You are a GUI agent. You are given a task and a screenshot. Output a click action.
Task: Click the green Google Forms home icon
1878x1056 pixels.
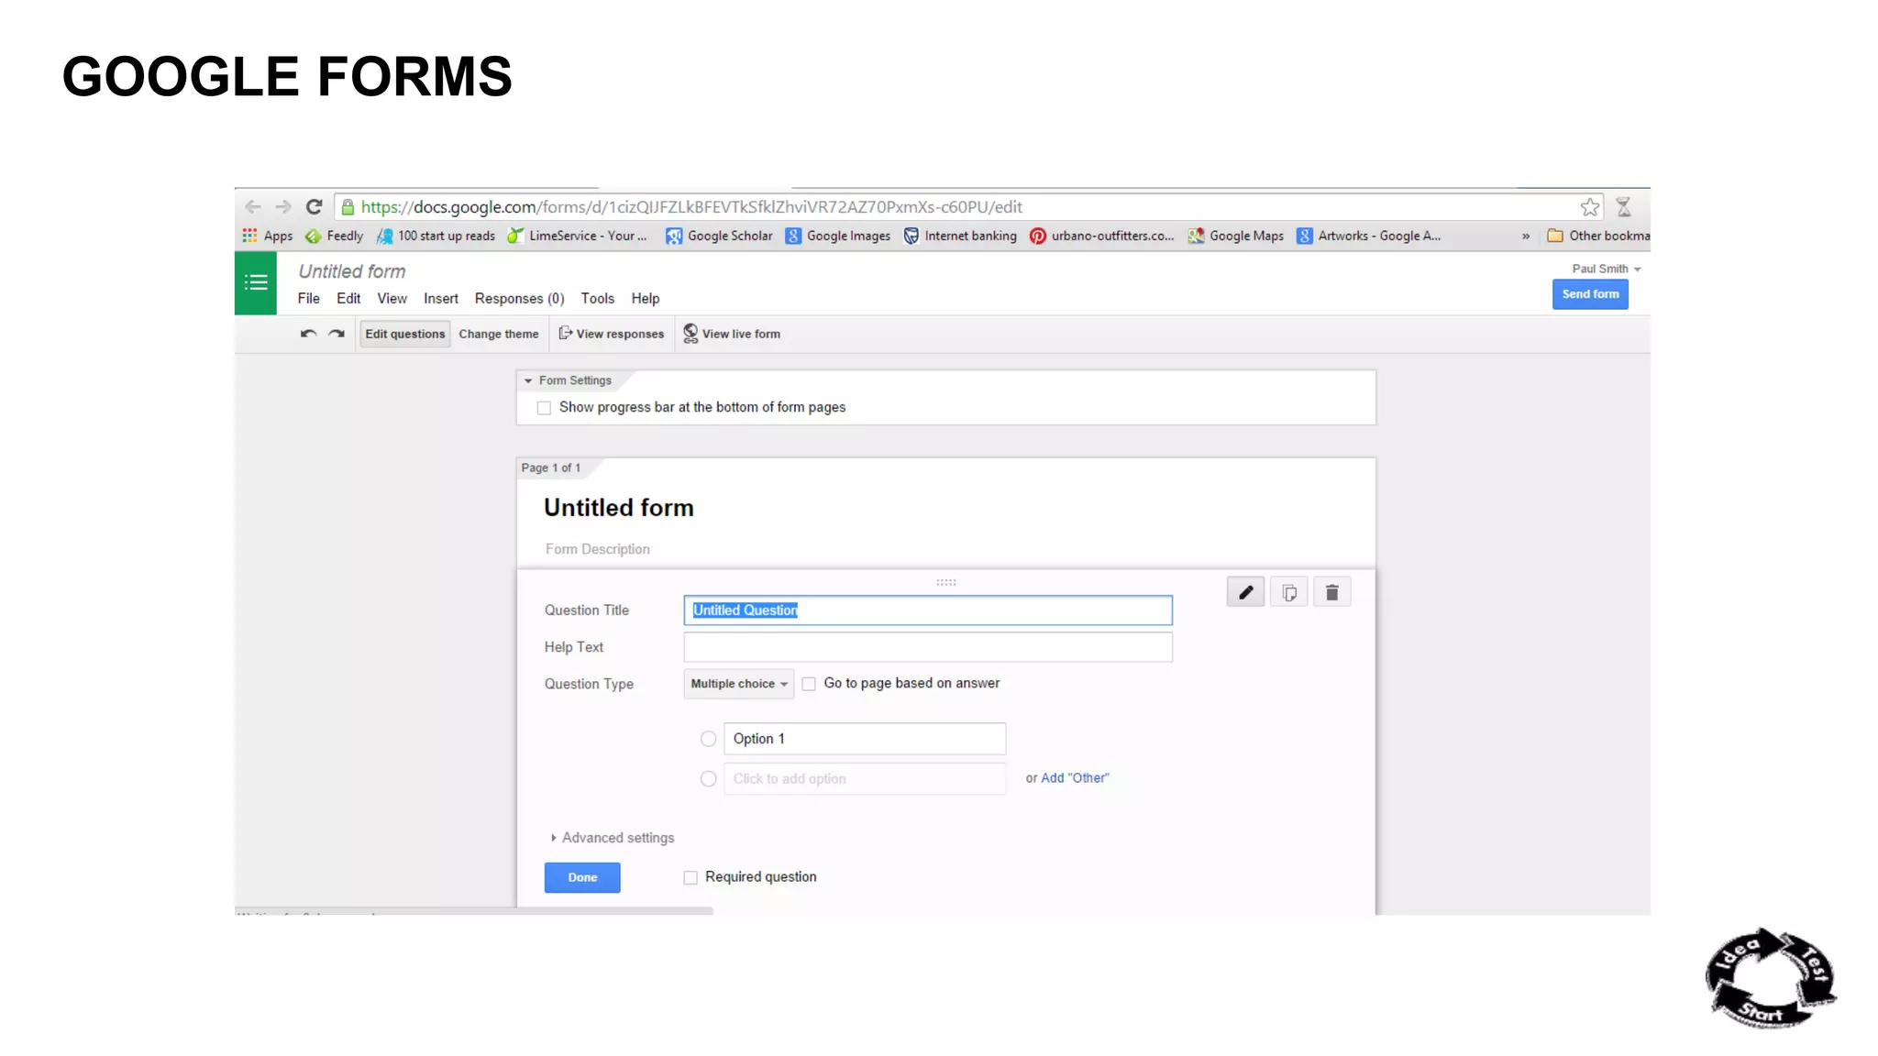[256, 282]
